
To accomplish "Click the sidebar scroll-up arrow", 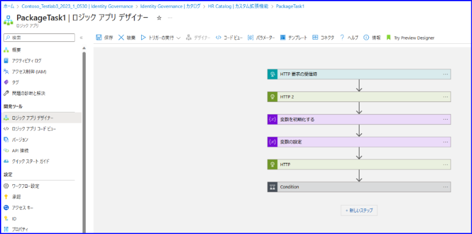I will 84,48.
